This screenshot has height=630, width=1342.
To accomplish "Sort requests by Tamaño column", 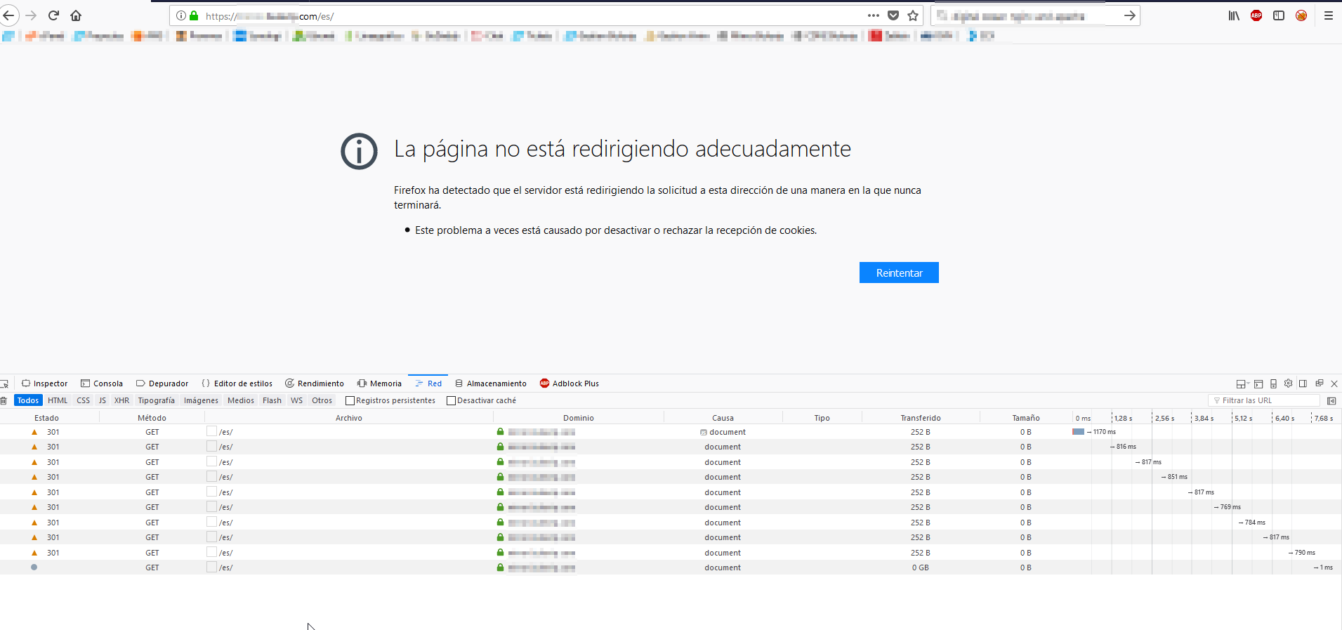I will pos(1026,418).
